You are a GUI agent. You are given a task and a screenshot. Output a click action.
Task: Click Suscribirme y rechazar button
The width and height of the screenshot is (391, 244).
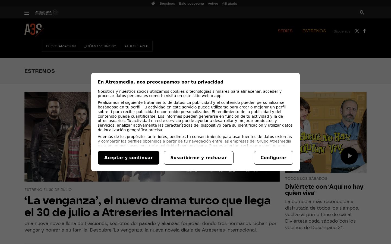tap(198, 158)
